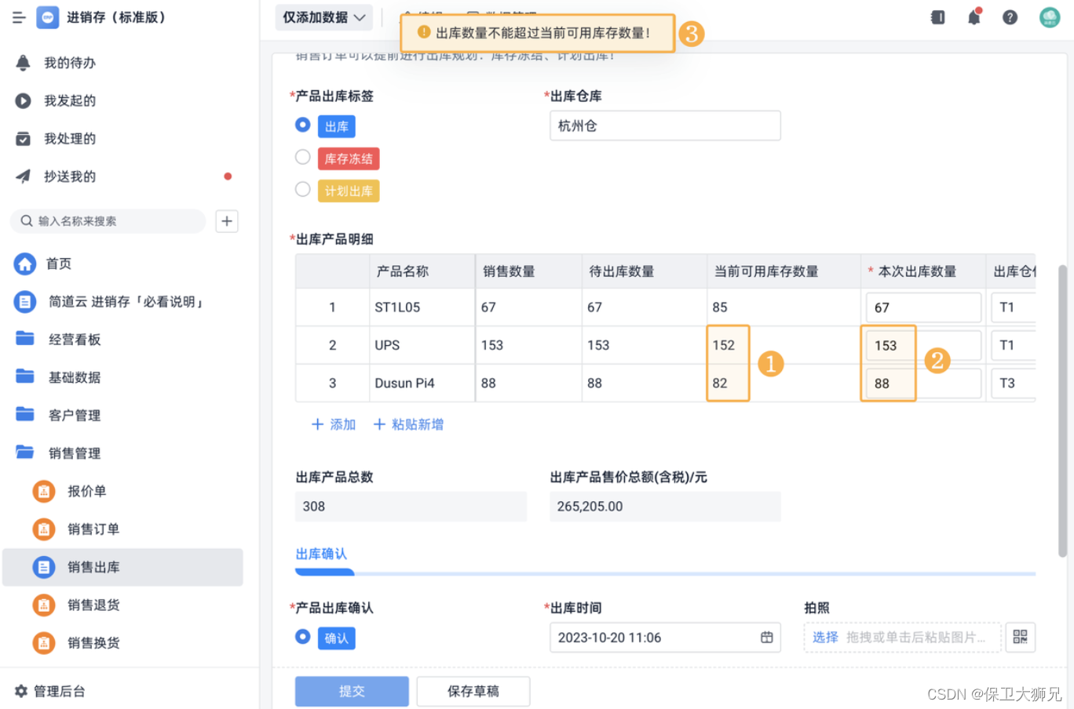1074x709 pixels.
Task: Click the 出库时间 date field
Action: pos(665,638)
